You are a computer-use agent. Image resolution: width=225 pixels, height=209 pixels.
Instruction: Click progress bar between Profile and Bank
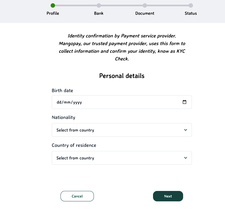click(x=76, y=5)
